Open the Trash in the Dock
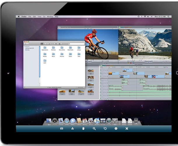The width and height of the screenshot is (178, 146). click(136, 121)
